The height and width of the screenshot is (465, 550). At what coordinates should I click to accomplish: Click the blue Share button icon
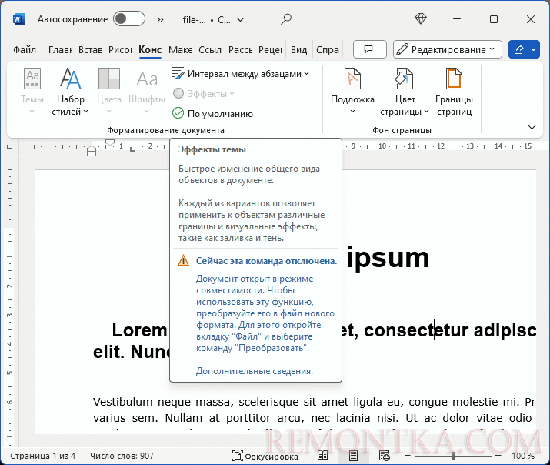(518, 49)
